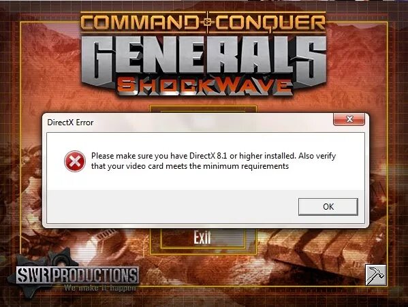Click OK in the DirectX Error dialog
Image resolution: width=408 pixels, height=307 pixels.
[328, 207]
